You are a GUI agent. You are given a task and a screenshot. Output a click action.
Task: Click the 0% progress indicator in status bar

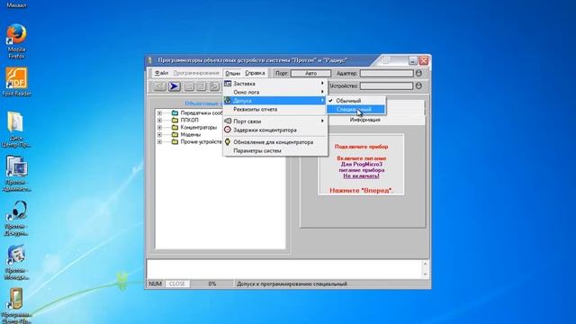click(x=212, y=283)
